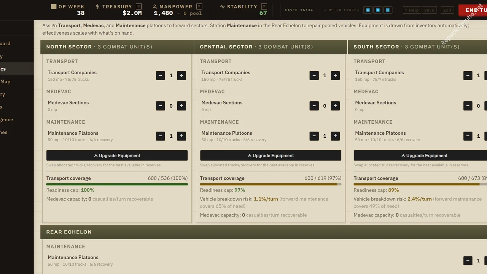Decrease South Sector Transport Companies
Viewport: 487px width, 274px height.
pyautogui.click(x=468, y=75)
